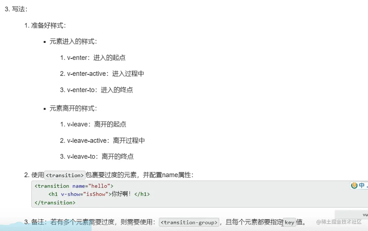
Task: Click the highlighted "key" code box
Action: point(289,223)
